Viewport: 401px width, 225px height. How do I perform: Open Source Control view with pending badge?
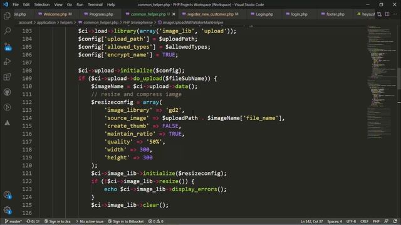(x=7, y=47)
